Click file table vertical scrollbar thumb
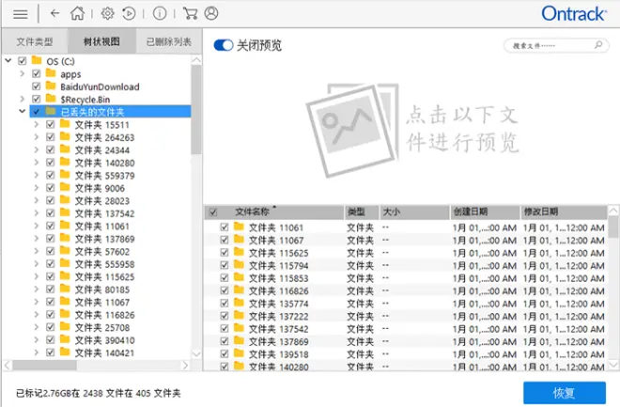Screen dimensions: 620x407 (612, 227)
